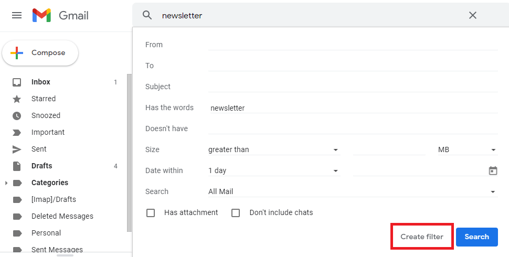The height and width of the screenshot is (257, 509).
Task: Expand the Categories label tree
Action: pos(6,183)
